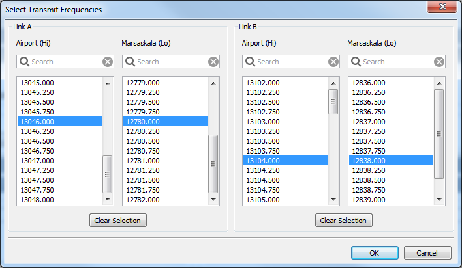The height and width of the screenshot is (268, 462).
Task: Choose frequency 13048.000
Action: [60, 200]
